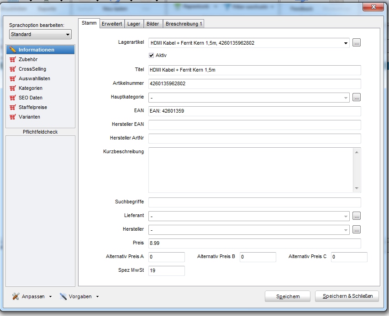Open the Anpassen dropdown arrow

tap(50, 296)
